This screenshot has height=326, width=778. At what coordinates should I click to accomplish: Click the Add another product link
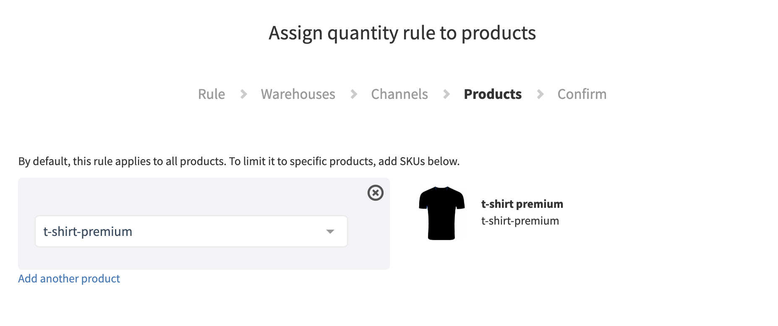coord(69,279)
